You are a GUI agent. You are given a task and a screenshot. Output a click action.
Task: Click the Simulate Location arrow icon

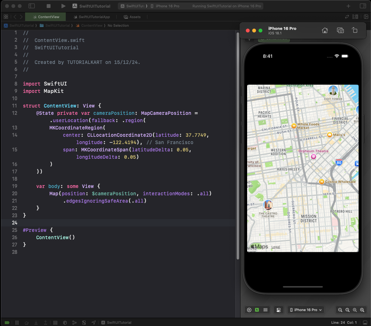(x=94, y=323)
